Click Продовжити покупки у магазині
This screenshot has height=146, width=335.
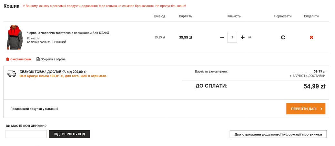(x=34, y=109)
